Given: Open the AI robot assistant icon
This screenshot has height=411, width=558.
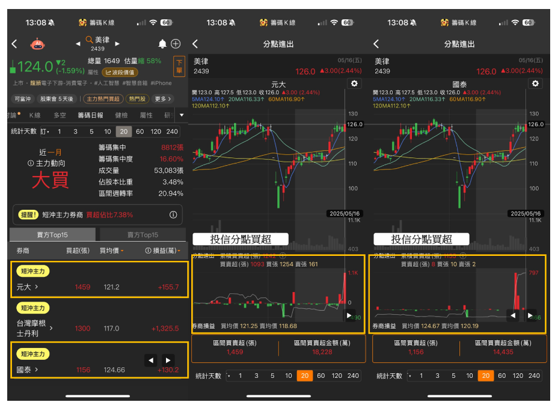Looking at the screenshot, I should tap(37, 44).
